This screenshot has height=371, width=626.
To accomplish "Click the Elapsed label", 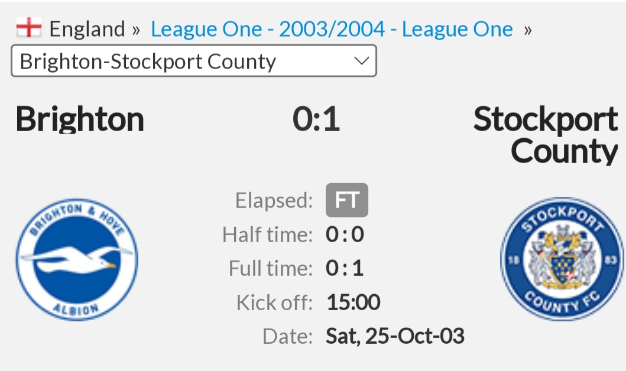I will (274, 200).
